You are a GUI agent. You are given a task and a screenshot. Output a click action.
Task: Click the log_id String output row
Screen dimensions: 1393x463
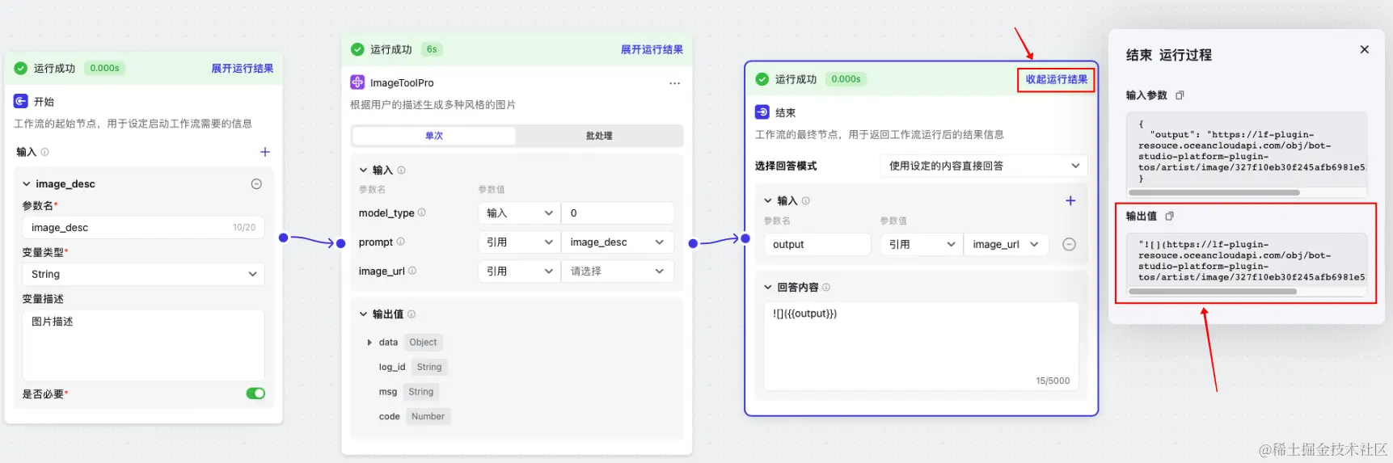pyautogui.click(x=412, y=367)
